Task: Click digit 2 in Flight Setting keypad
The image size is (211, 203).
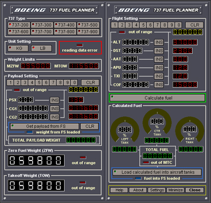Action: tap(122, 25)
